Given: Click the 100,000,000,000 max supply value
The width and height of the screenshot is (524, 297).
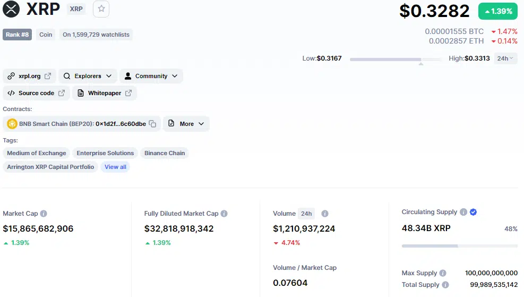Looking at the screenshot, I should click(491, 273).
